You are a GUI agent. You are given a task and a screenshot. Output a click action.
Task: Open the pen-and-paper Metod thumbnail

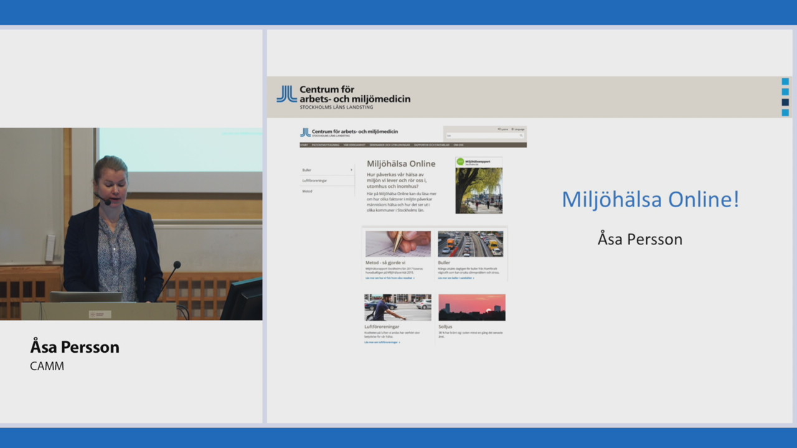tap(398, 244)
